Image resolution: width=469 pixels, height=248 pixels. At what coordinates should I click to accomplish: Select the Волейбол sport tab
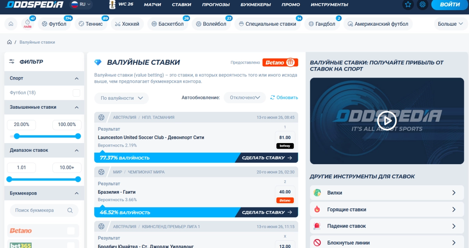211,24
